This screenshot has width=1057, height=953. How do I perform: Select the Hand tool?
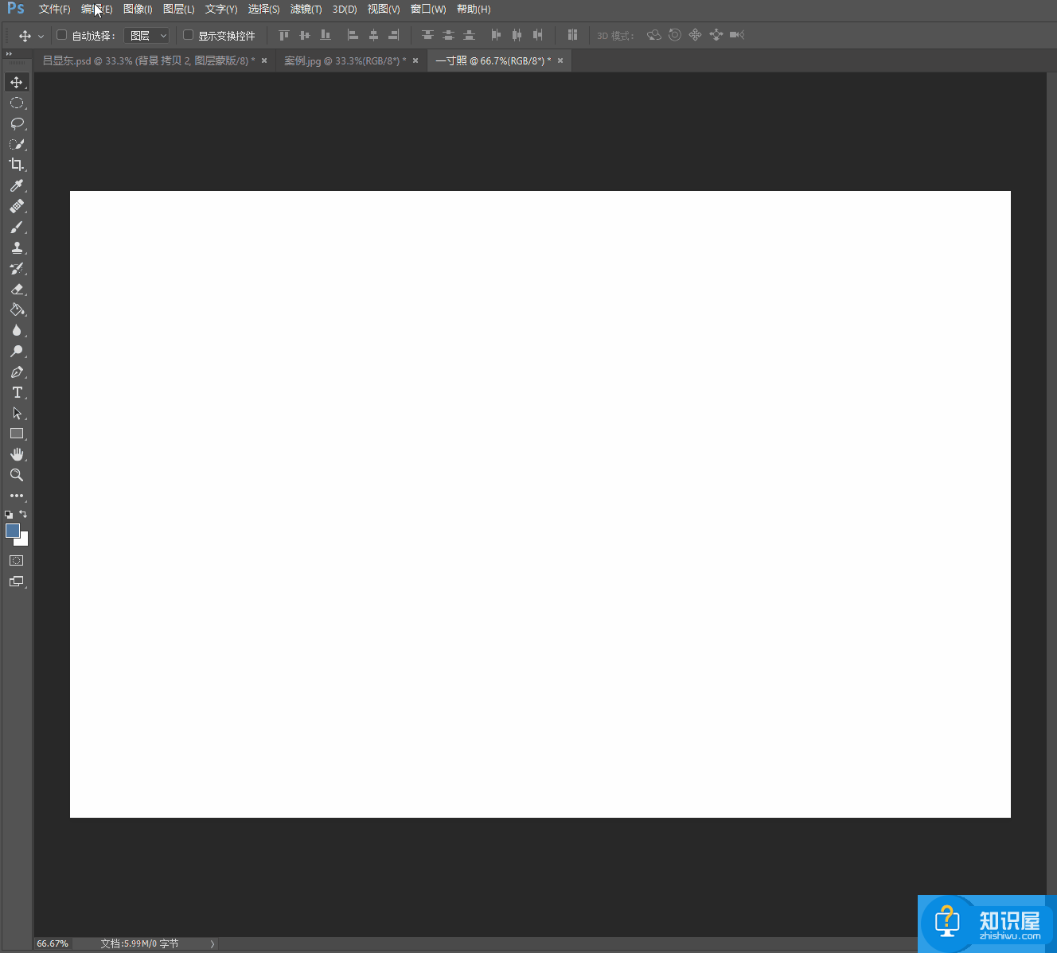17,454
